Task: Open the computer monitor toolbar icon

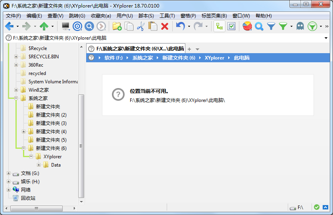Action: 65,26
